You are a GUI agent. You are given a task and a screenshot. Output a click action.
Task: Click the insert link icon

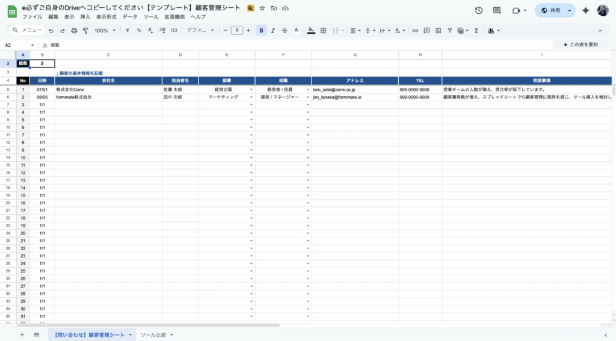(x=414, y=30)
